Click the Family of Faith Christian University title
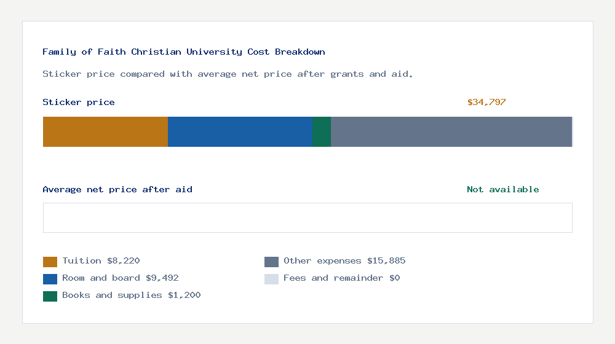 [183, 52]
